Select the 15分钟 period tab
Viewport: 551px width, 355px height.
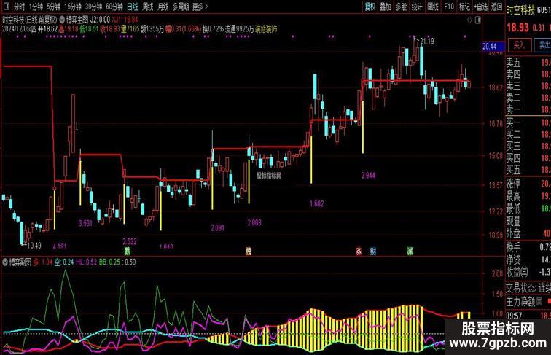click(73, 7)
